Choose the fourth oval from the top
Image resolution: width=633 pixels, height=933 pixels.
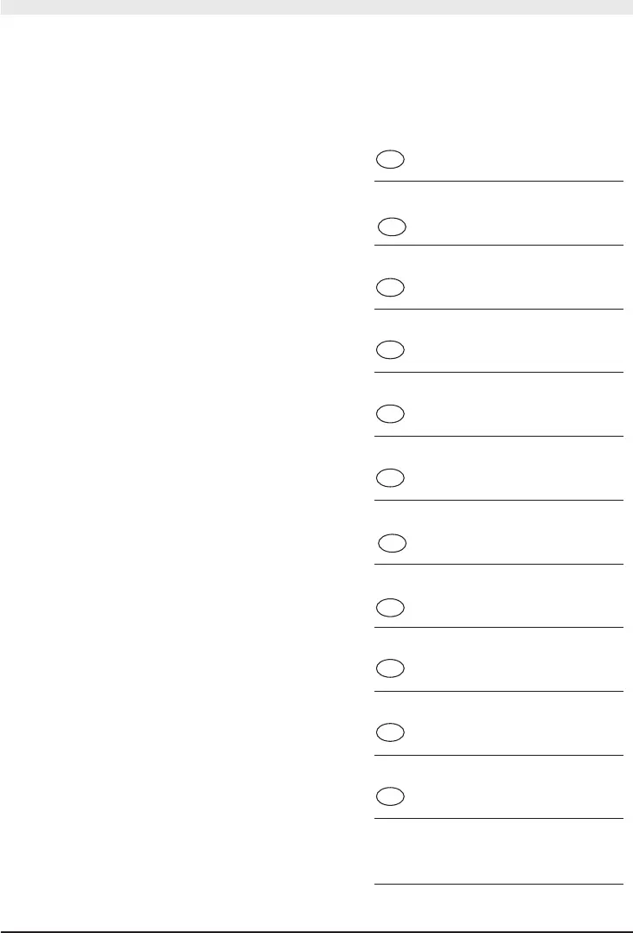click(x=390, y=350)
